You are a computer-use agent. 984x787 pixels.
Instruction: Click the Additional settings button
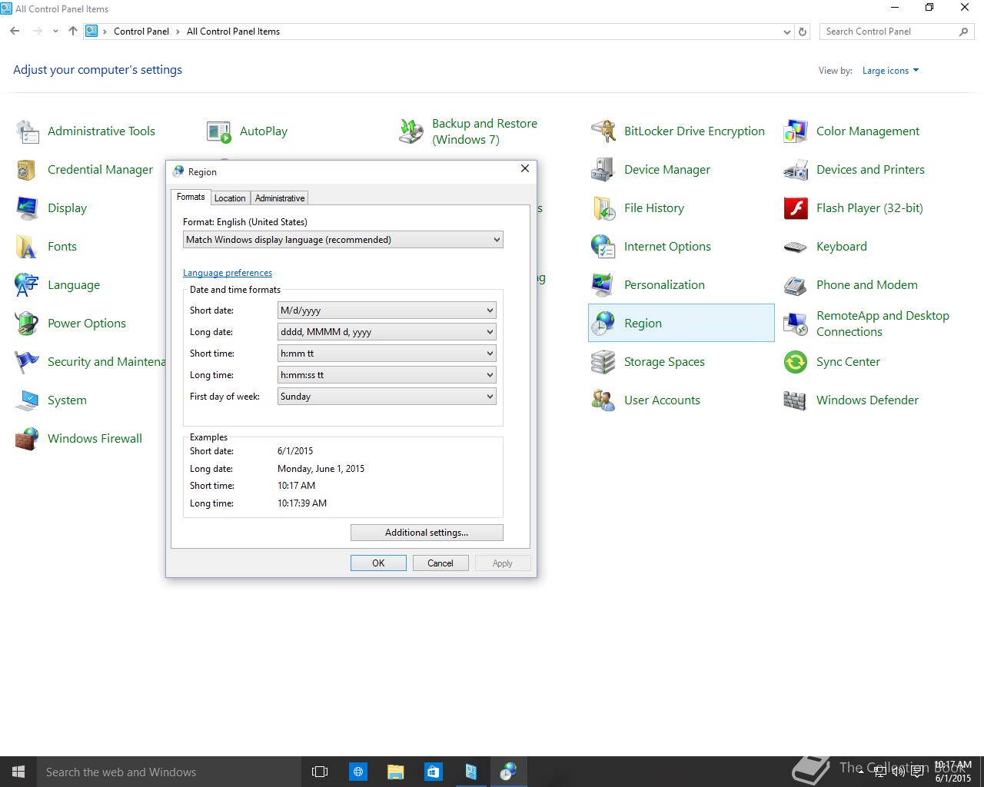pyautogui.click(x=427, y=533)
